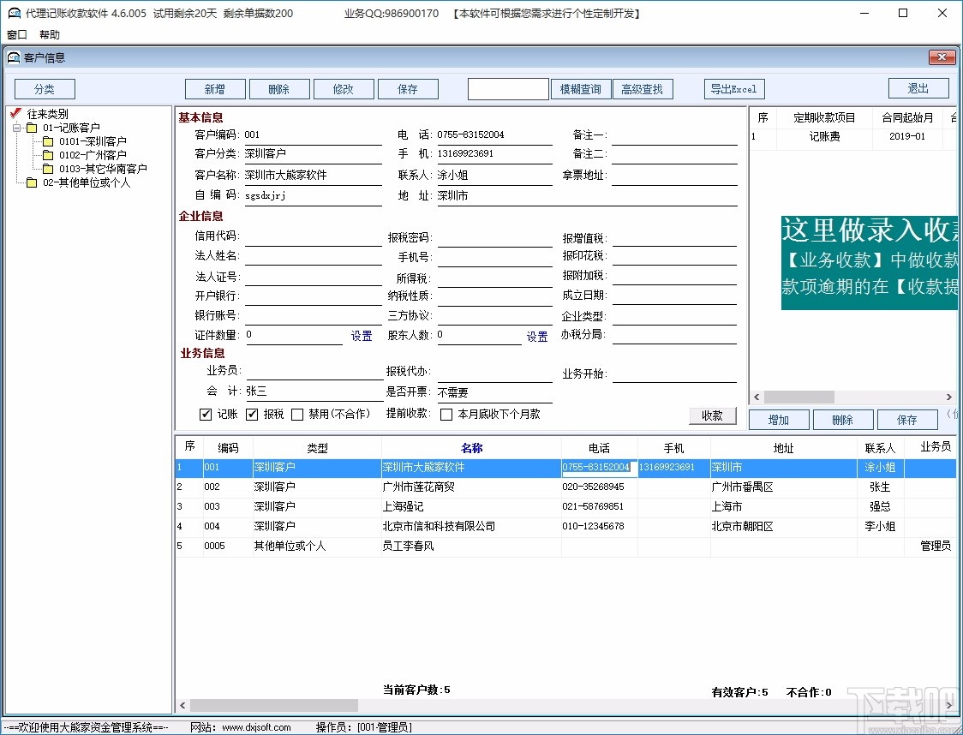
Task: Check 本月底收下个月款 option
Action: coord(446,414)
